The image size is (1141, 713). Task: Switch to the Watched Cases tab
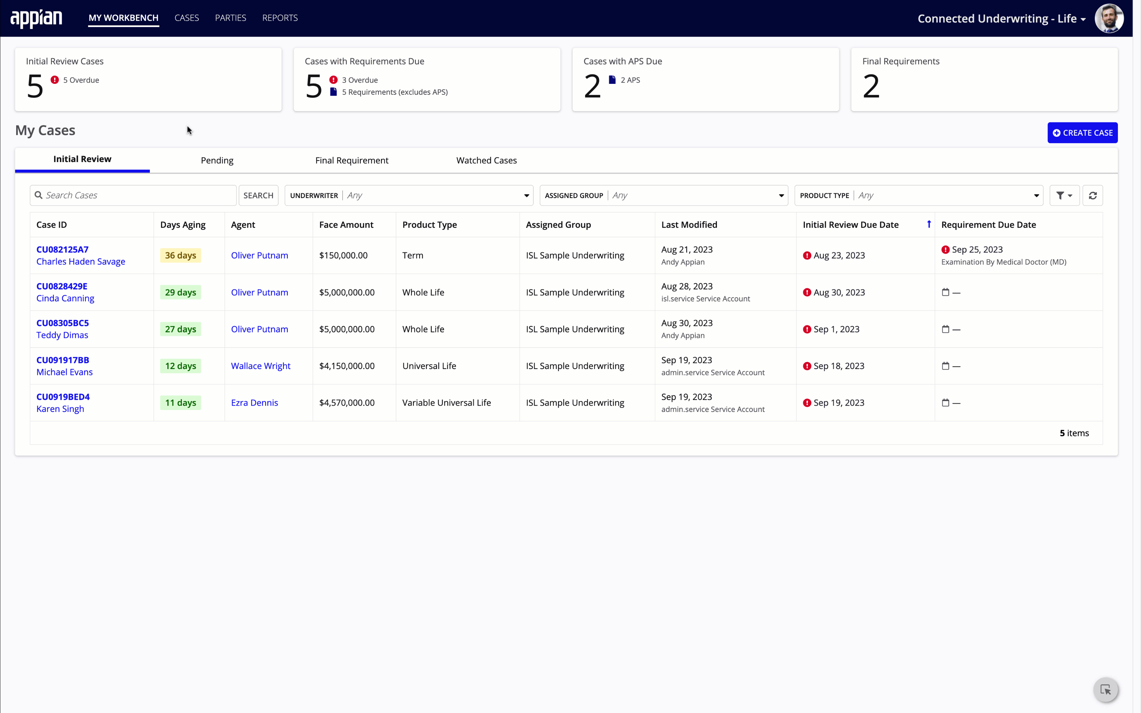click(487, 160)
